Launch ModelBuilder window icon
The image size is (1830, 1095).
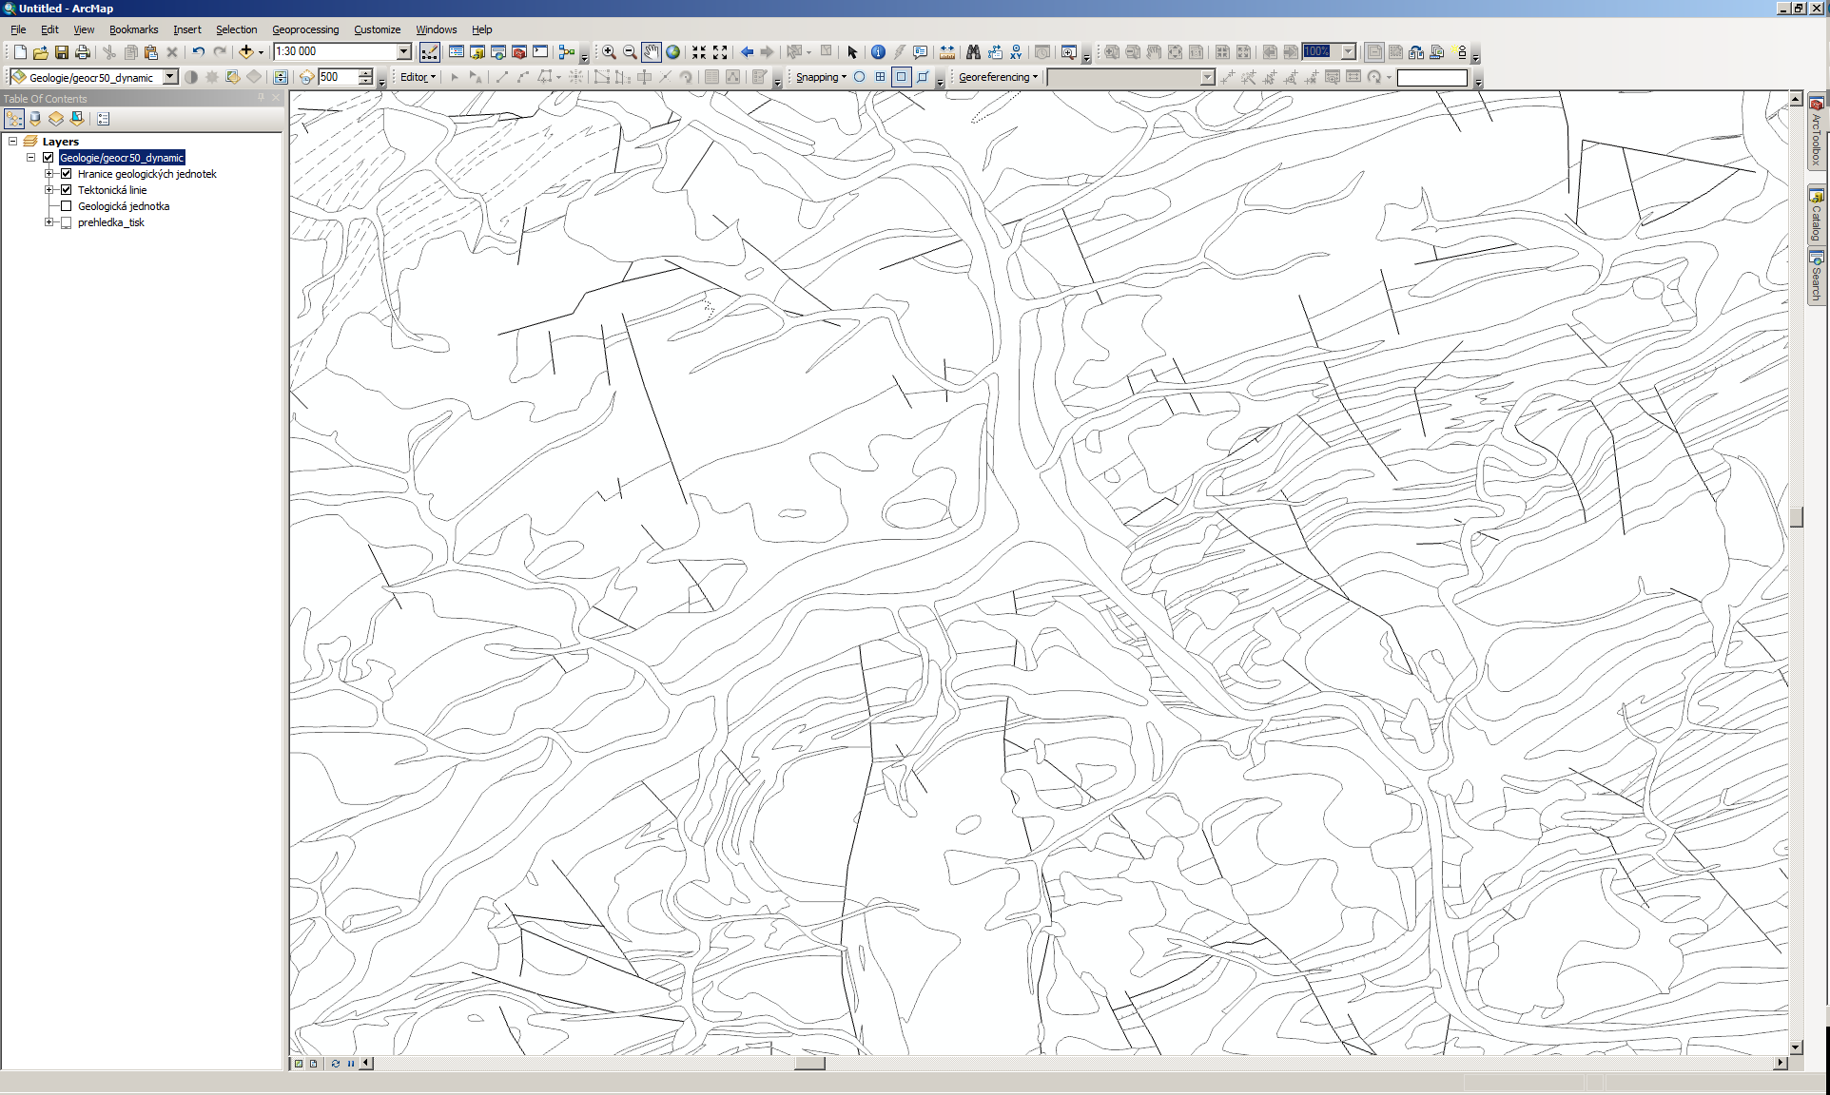point(567,52)
